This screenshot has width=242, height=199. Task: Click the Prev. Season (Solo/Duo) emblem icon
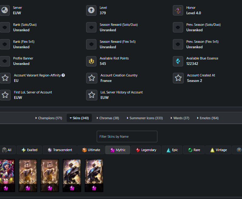pyautogui.click(x=178, y=27)
